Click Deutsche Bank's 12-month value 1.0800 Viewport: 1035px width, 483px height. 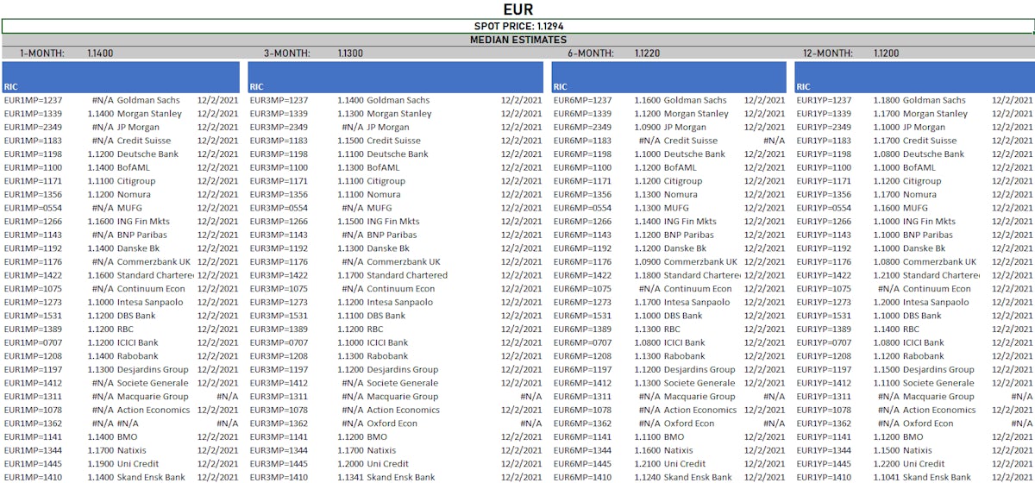886,154
